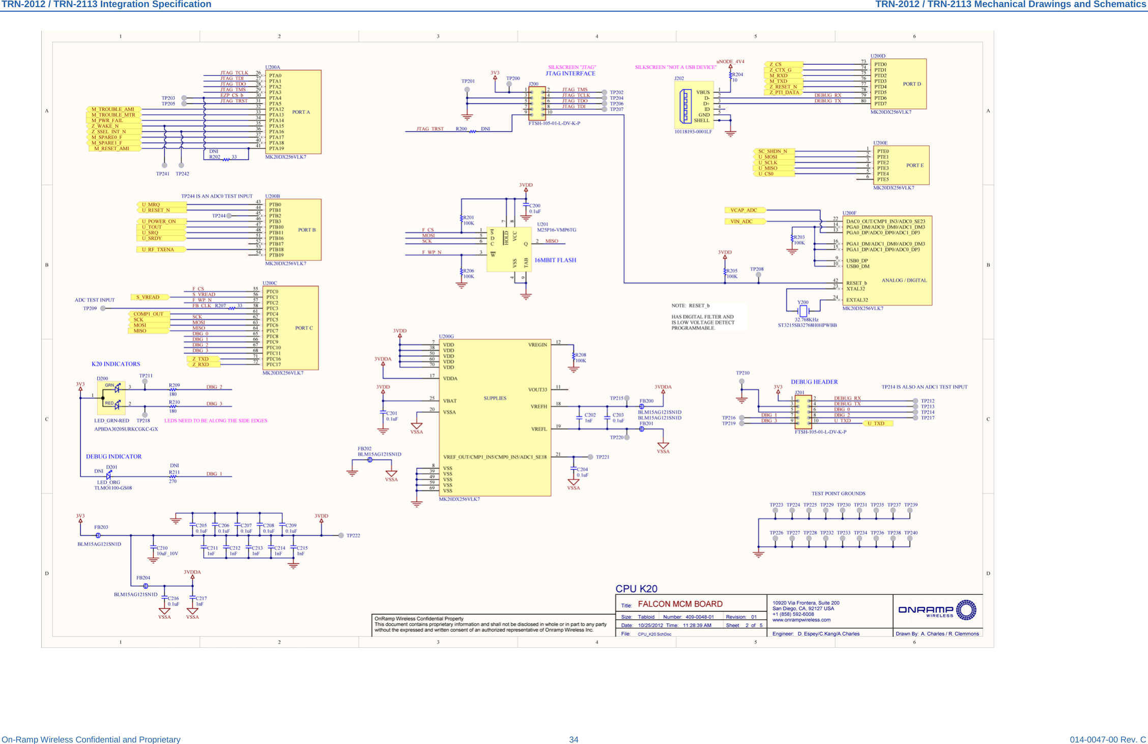Click the 'CPU K20' sheet title
Image resolution: width=1148 pixels, height=744 pixels.
click(x=636, y=589)
